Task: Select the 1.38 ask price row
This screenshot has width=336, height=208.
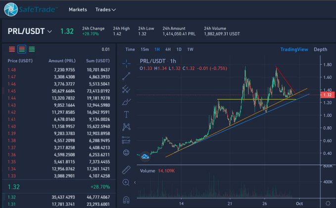Action: click(x=59, y=140)
